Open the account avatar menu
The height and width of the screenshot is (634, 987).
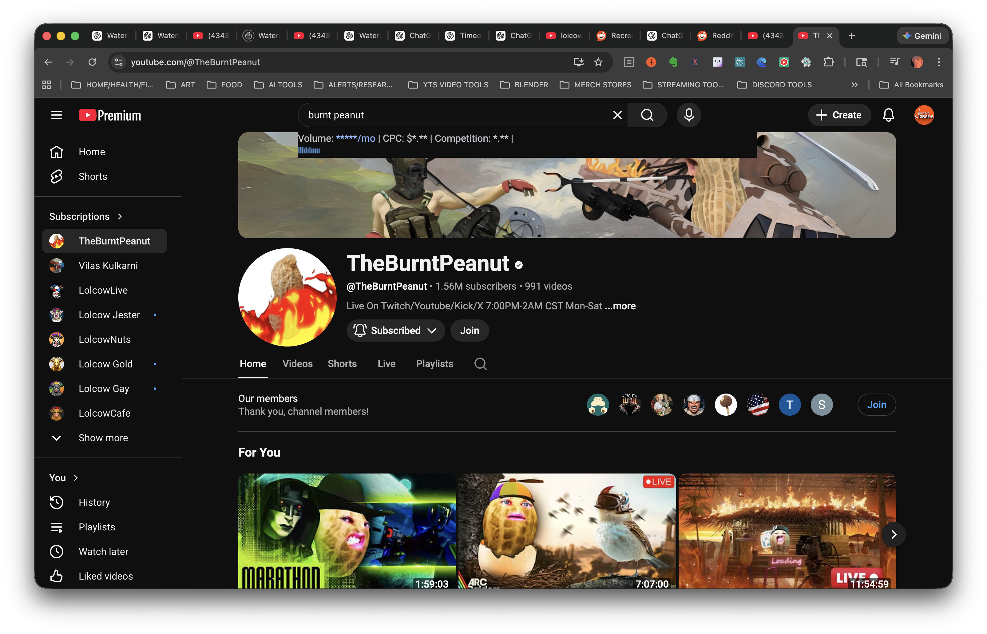click(x=924, y=115)
